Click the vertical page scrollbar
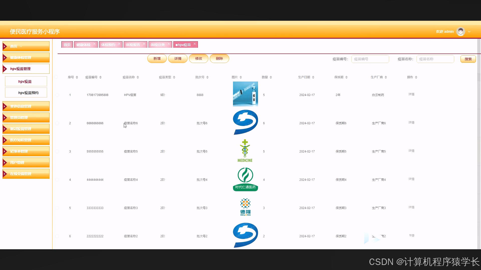Screen dimensions: 481x270 point(479,144)
